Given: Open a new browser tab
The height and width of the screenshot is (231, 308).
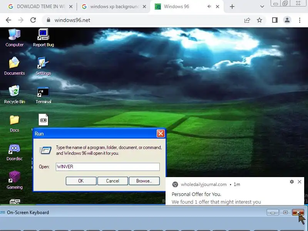Looking at the screenshot, I should coord(232,7).
